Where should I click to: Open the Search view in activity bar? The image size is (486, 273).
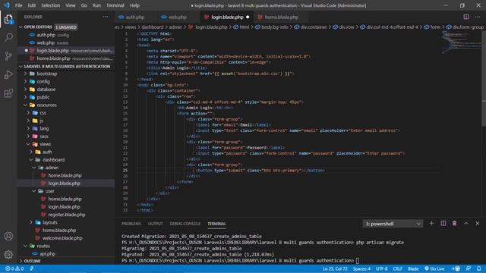(x=8, y=37)
